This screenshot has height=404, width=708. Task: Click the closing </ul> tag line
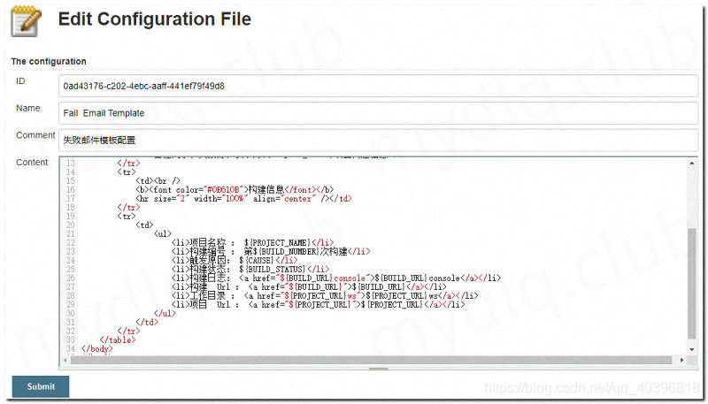165,313
